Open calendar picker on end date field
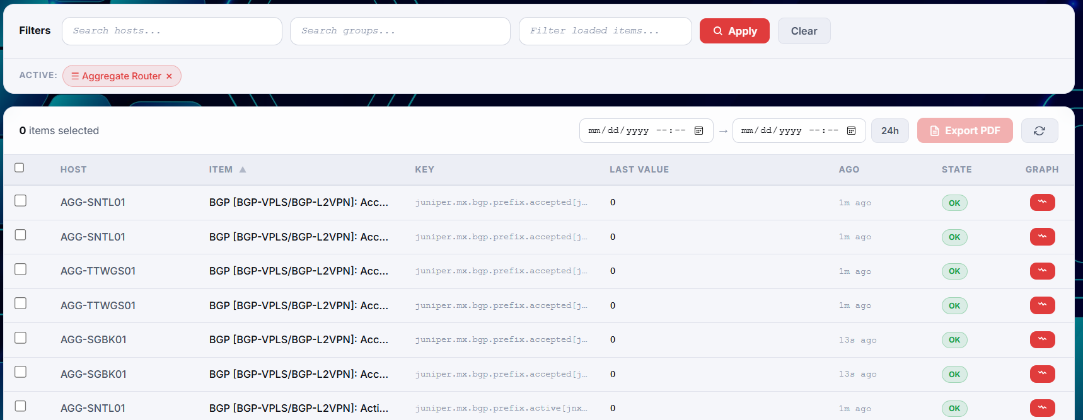This screenshot has width=1083, height=420. (x=851, y=130)
